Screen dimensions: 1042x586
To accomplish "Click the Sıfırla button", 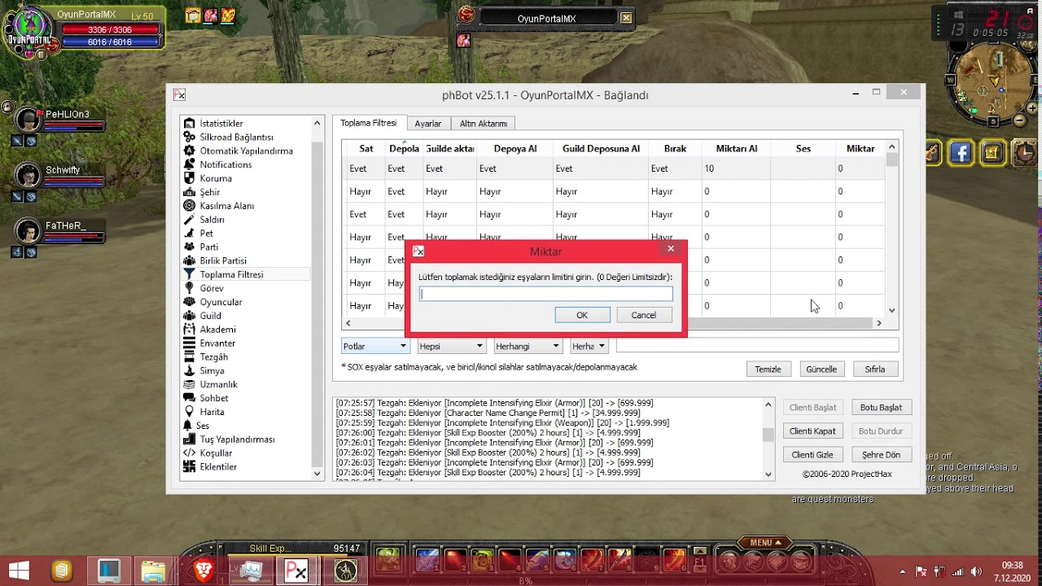I will pyautogui.click(x=875, y=369).
